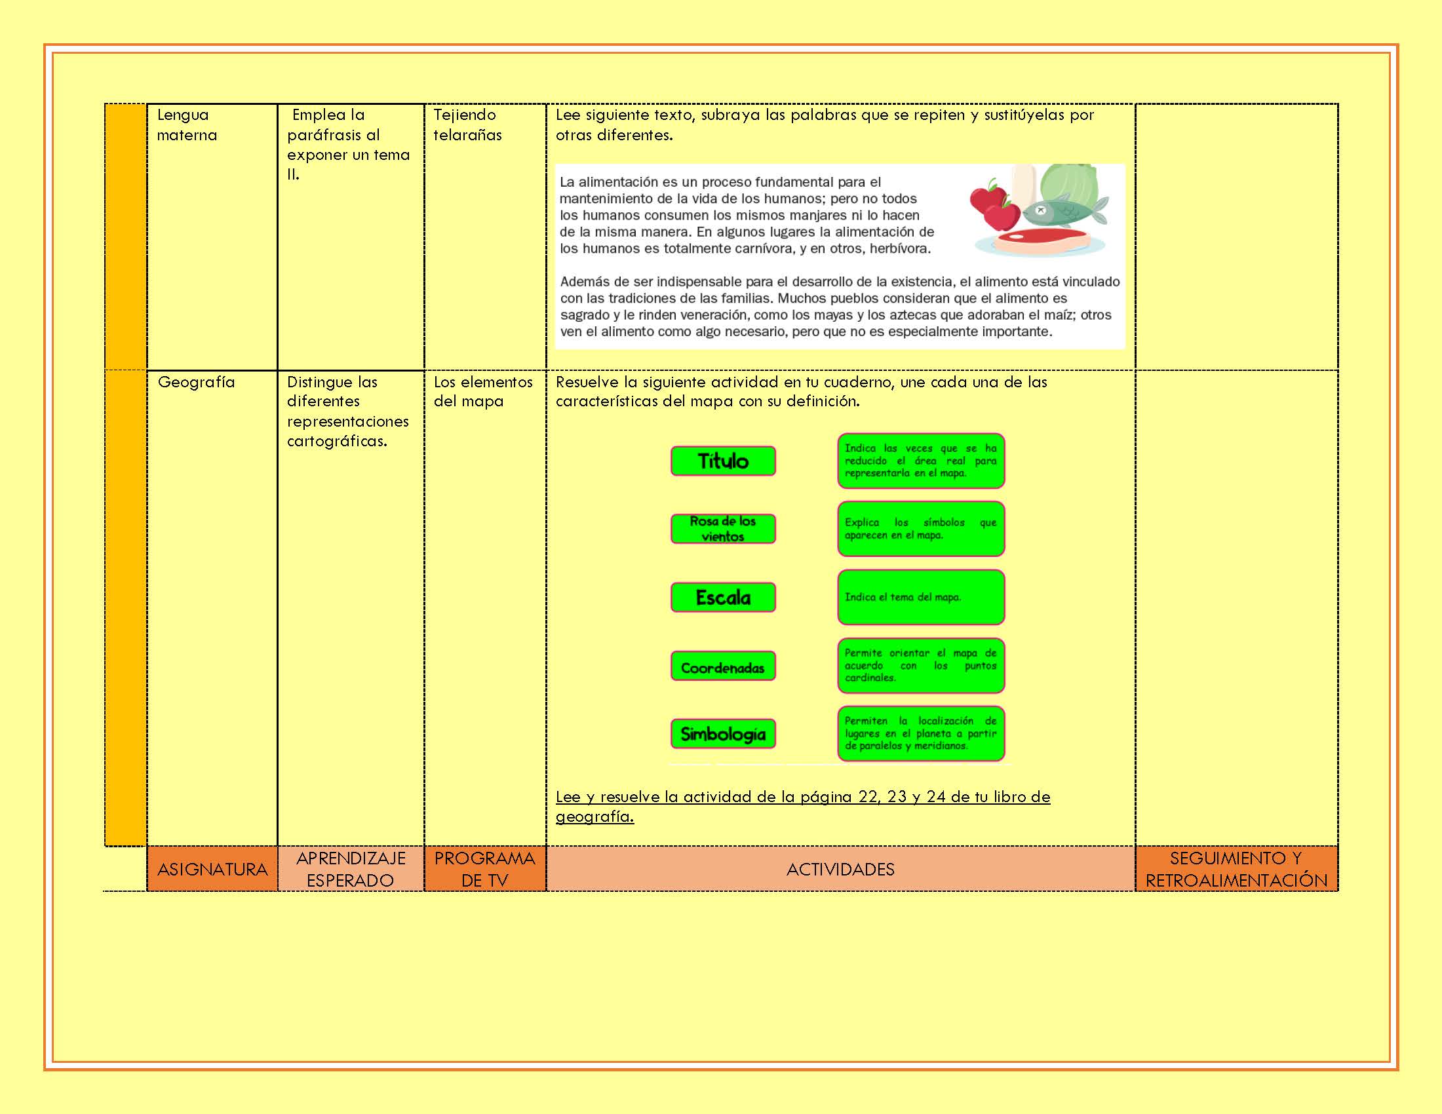Select the PROGRAMA DE TV header
1442x1114 pixels.
tap(484, 869)
